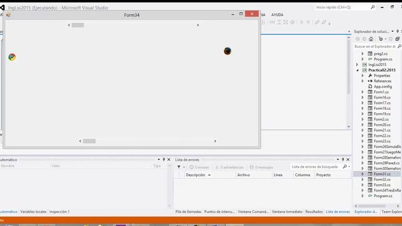Screen dimensions: 402x226
Task: Open the Inspección 1 tab
Action: (x=60, y=212)
